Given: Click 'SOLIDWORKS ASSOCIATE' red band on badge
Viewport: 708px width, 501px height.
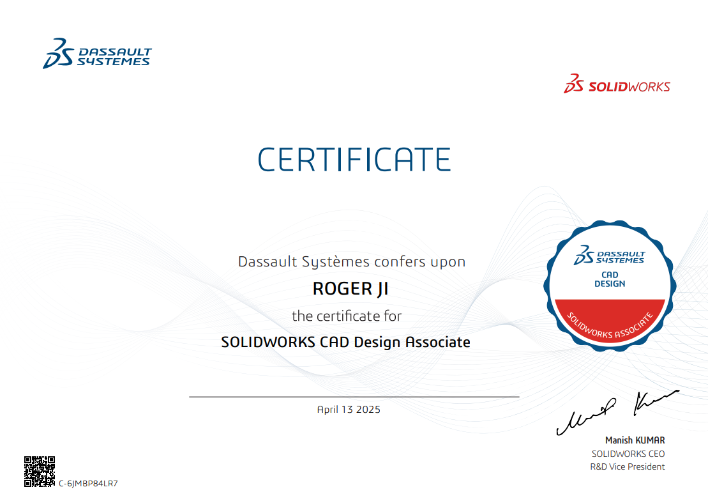Looking at the screenshot, I should [x=610, y=322].
